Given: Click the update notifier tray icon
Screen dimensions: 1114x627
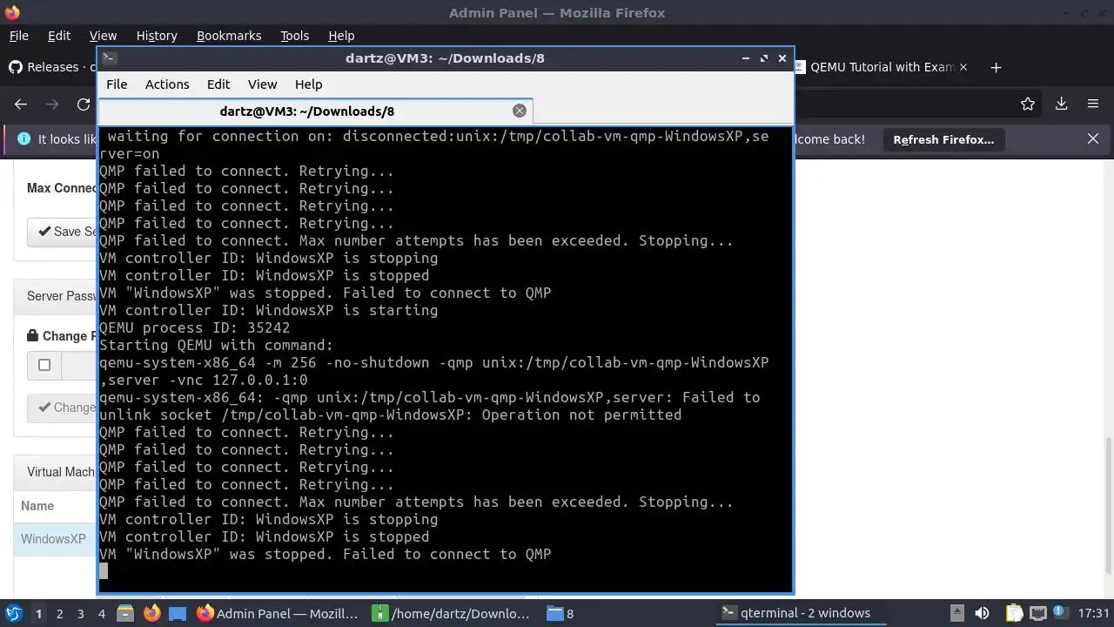Looking at the screenshot, I should tap(1060, 614).
